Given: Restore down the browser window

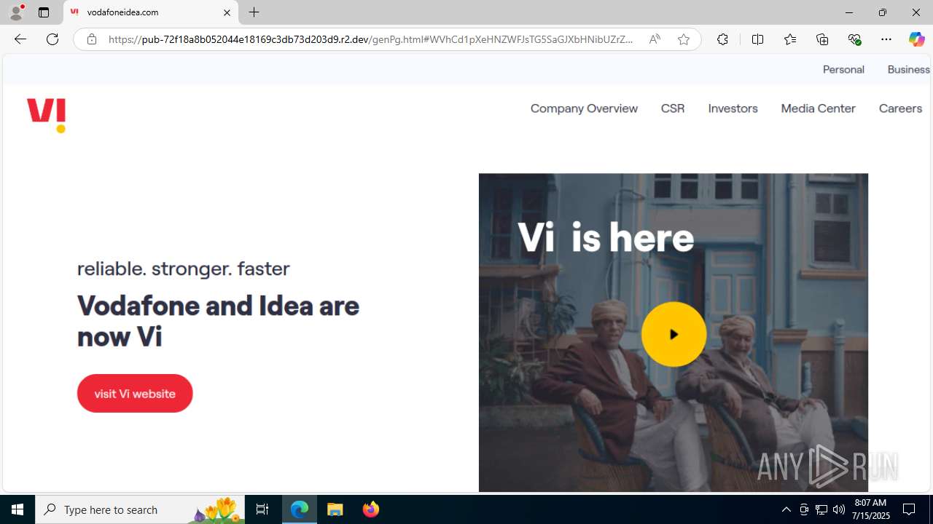Looking at the screenshot, I should pyautogui.click(x=882, y=12).
